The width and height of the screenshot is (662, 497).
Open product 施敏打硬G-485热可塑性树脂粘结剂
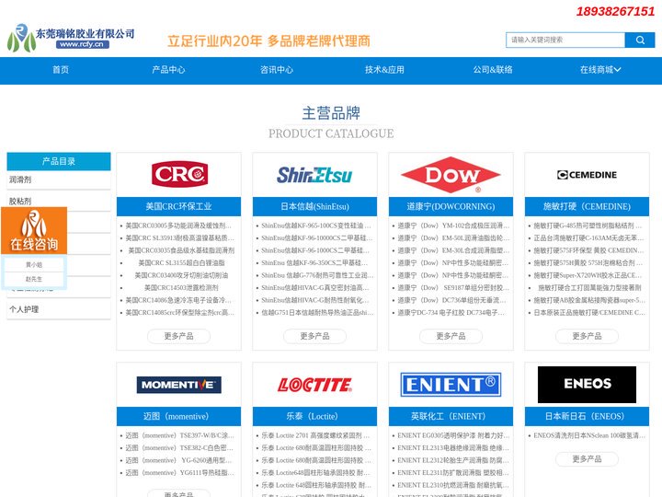tap(588, 225)
